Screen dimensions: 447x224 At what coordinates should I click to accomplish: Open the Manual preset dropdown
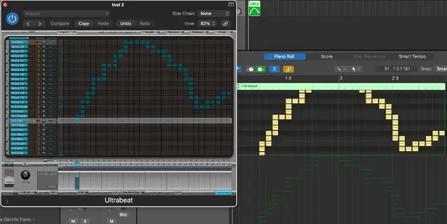(x=66, y=13)
